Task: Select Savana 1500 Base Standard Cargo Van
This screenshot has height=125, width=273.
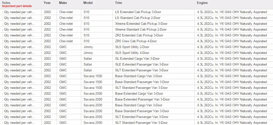Action: point(136,76)
